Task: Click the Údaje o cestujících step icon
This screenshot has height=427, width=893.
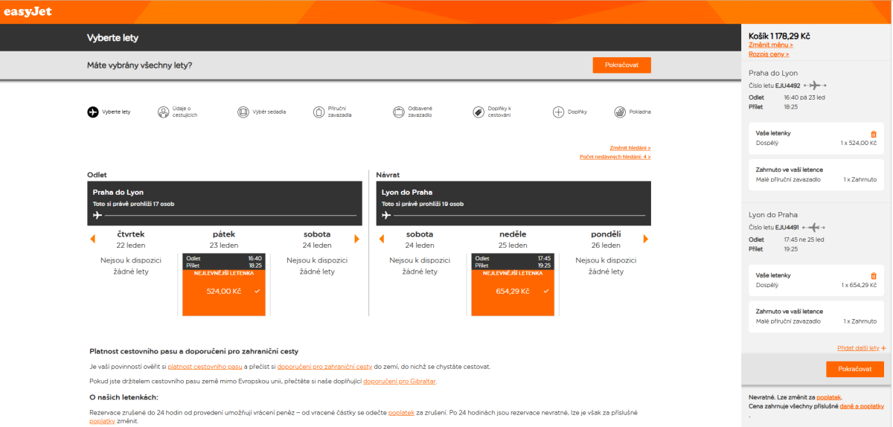Action: pos(164,112)
